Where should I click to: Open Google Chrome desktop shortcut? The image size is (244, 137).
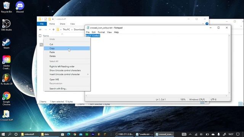point(6,99)
